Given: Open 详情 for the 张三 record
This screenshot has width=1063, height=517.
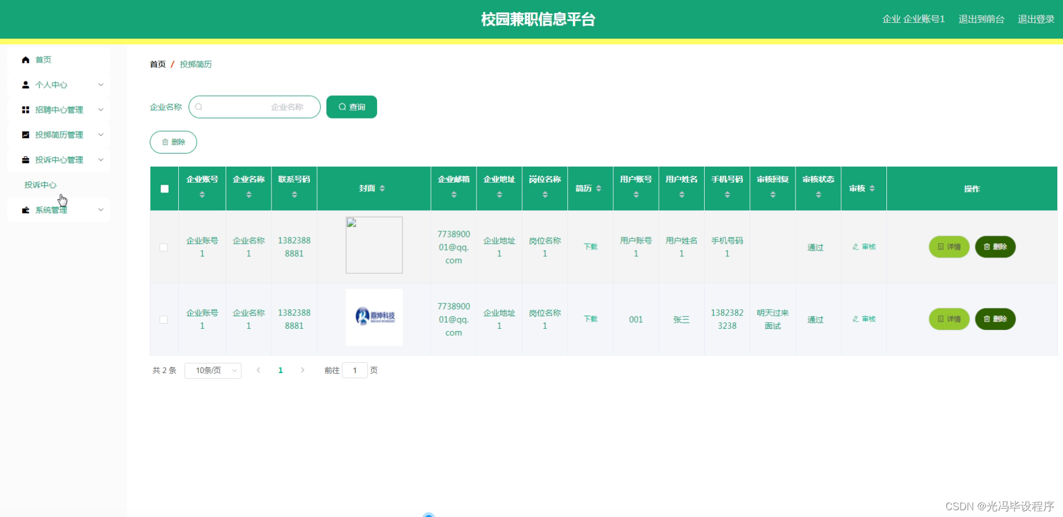Looking at the screenshot, I should [x=948, y=319].
